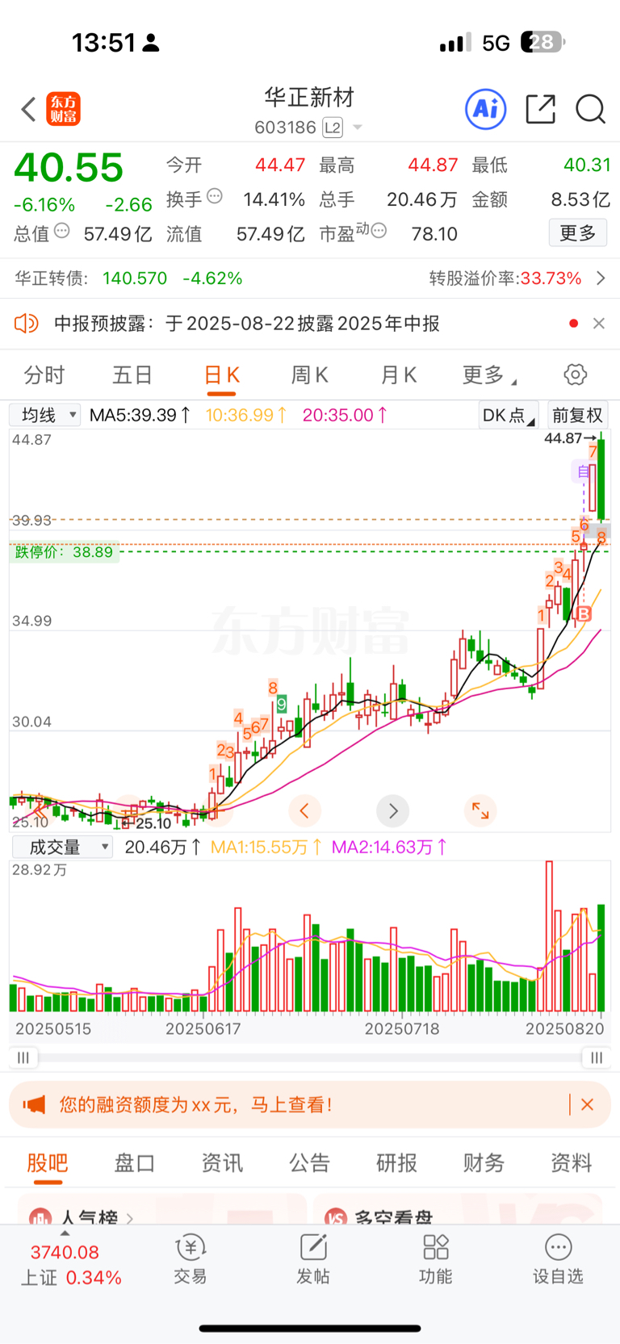Image resolution: width=620 pixels, height=1344 pixels.
Task: Move chart to previous candle arrow
Action: coord(304,810)
